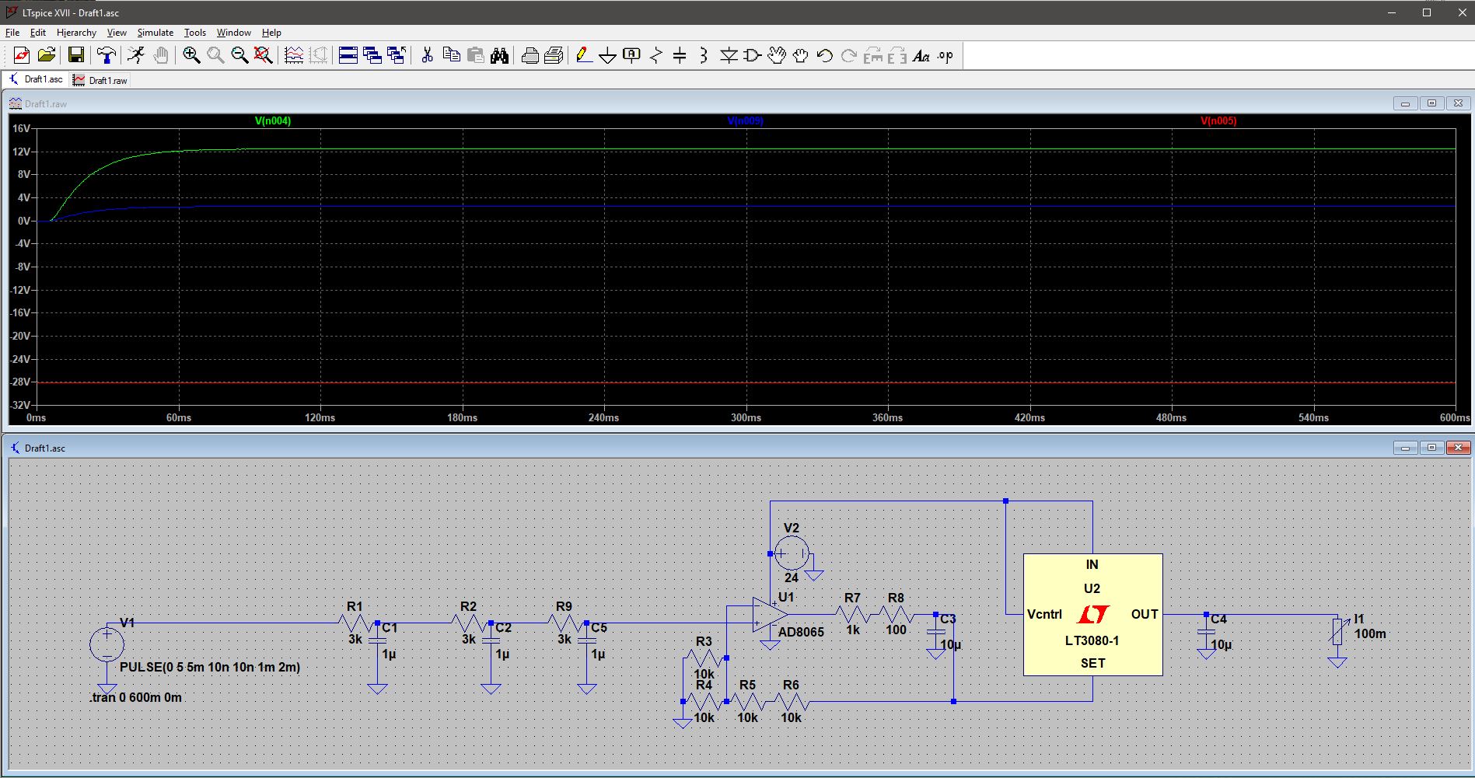Undo the last action

pyautogui.click(x=825, y=55)
